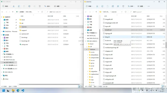The height and width of the screenshot is (93, 167).
Task: Open File Explorer from taskbar
Action: 13,90
